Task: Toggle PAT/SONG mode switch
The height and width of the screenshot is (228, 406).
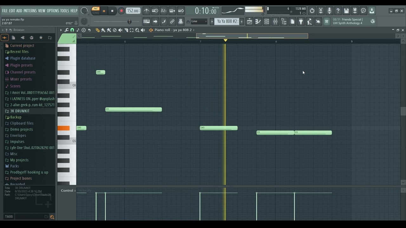Action: pos(96,11)
